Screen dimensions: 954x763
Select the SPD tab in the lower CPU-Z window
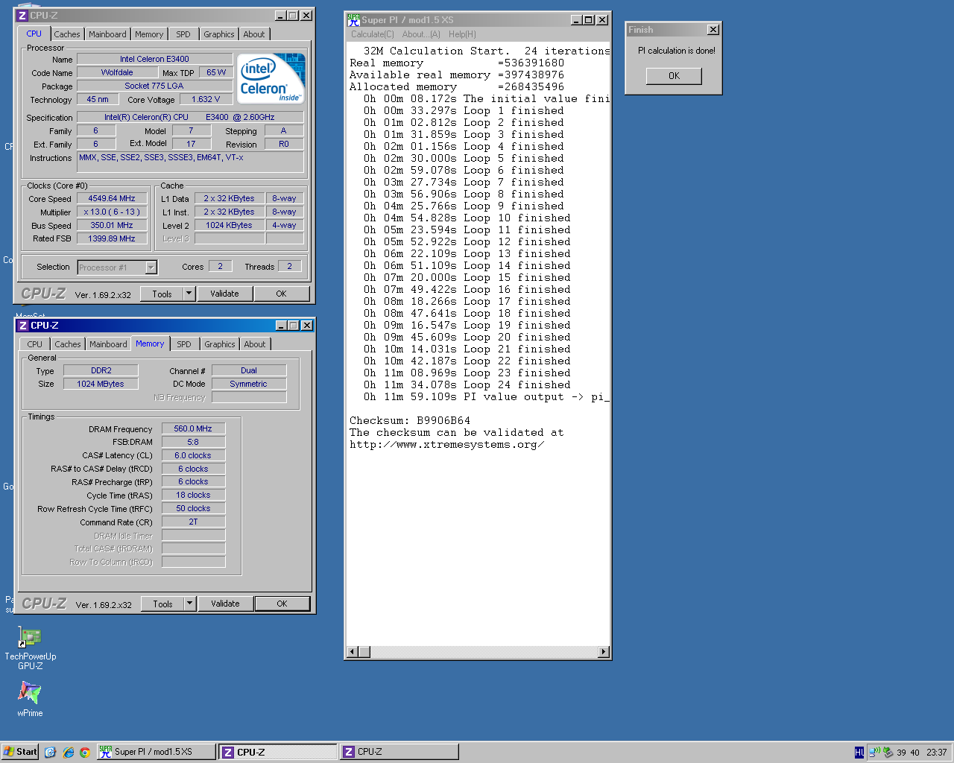coord(184,344)
